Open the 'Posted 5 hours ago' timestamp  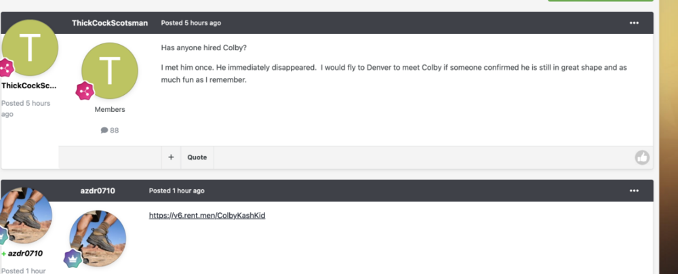pos(191,23)
